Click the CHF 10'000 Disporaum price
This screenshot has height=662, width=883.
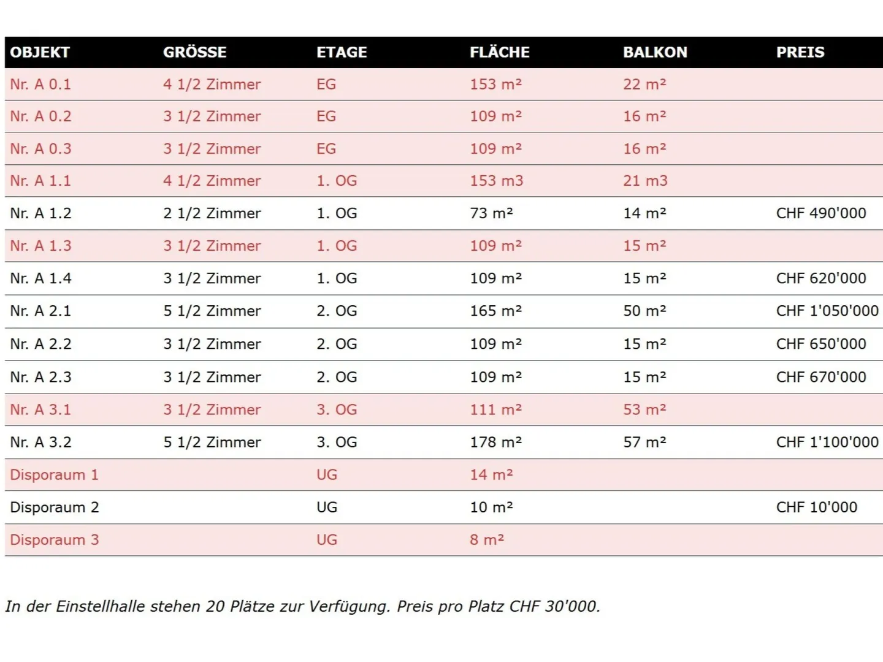point(817,508)
